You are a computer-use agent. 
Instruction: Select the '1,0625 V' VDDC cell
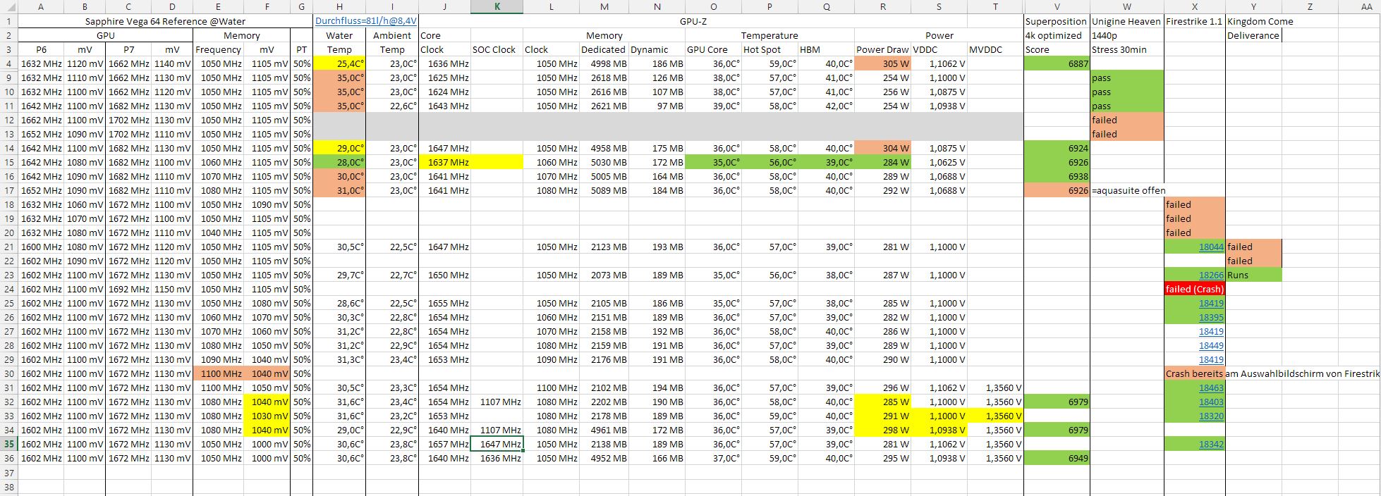point(939,162)
